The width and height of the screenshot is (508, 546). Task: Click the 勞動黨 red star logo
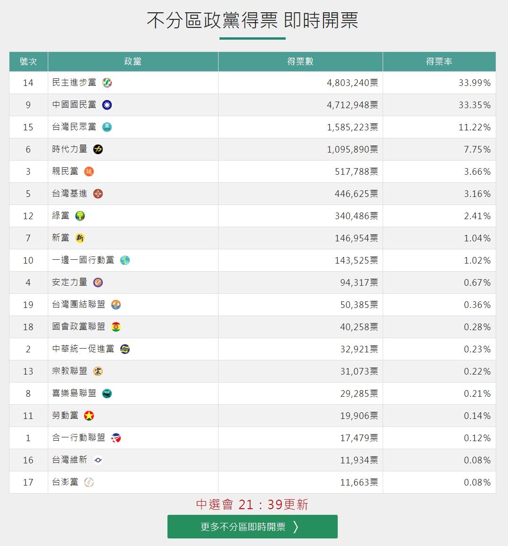(x=89, y=416)
